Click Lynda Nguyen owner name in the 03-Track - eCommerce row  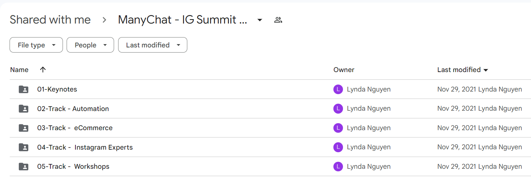click(369, 128)
